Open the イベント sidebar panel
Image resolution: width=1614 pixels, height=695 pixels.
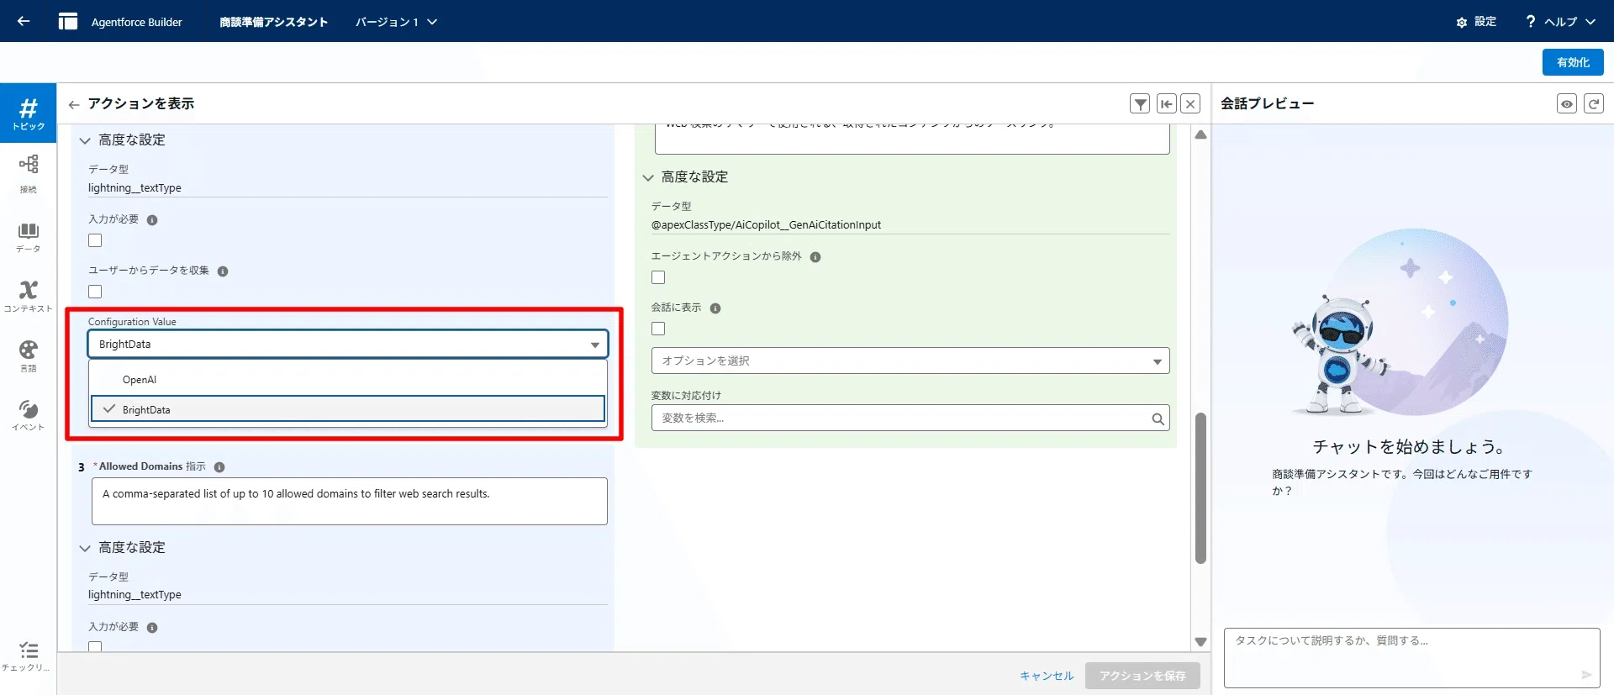[x=29, y=415]
